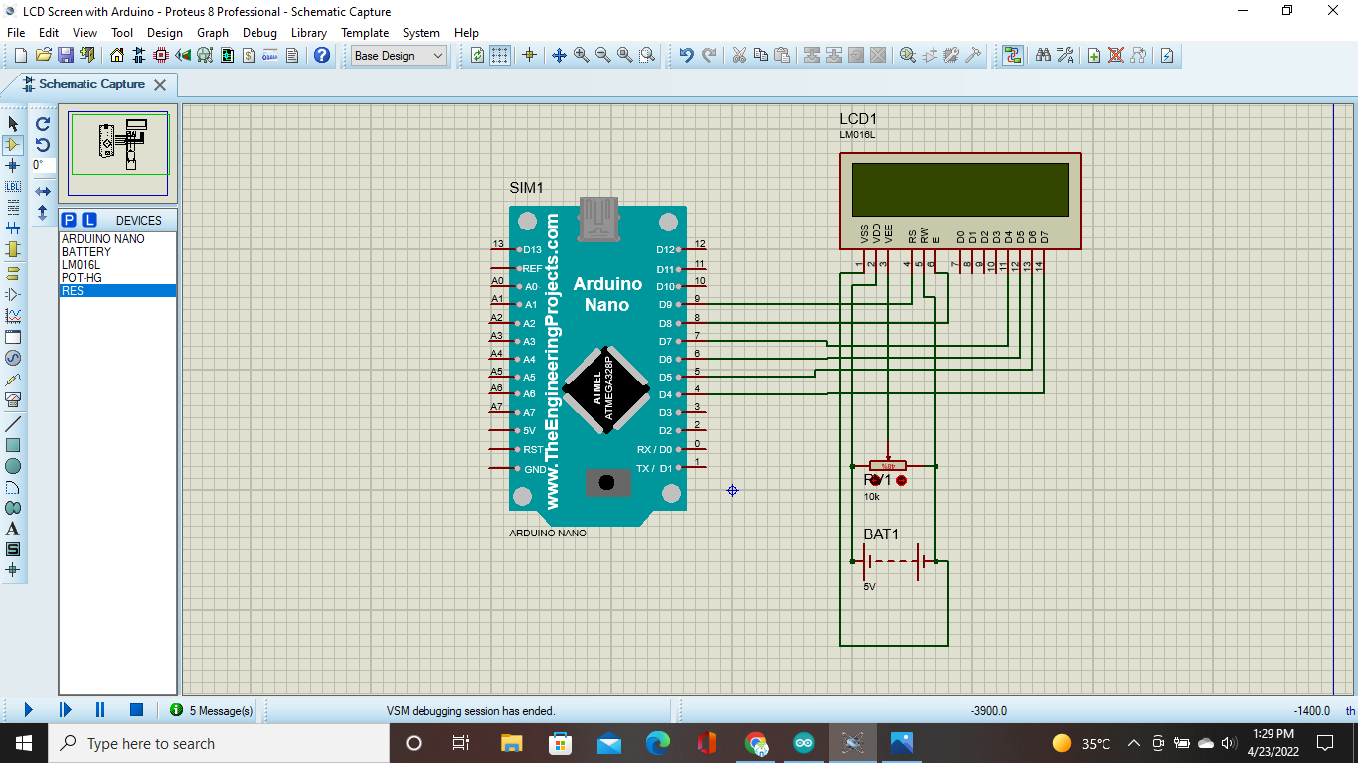Viewport: 1358px width, 763px height.
Task: Click the X-Mirror horizontal flip icon
Action: pos(43,190)
